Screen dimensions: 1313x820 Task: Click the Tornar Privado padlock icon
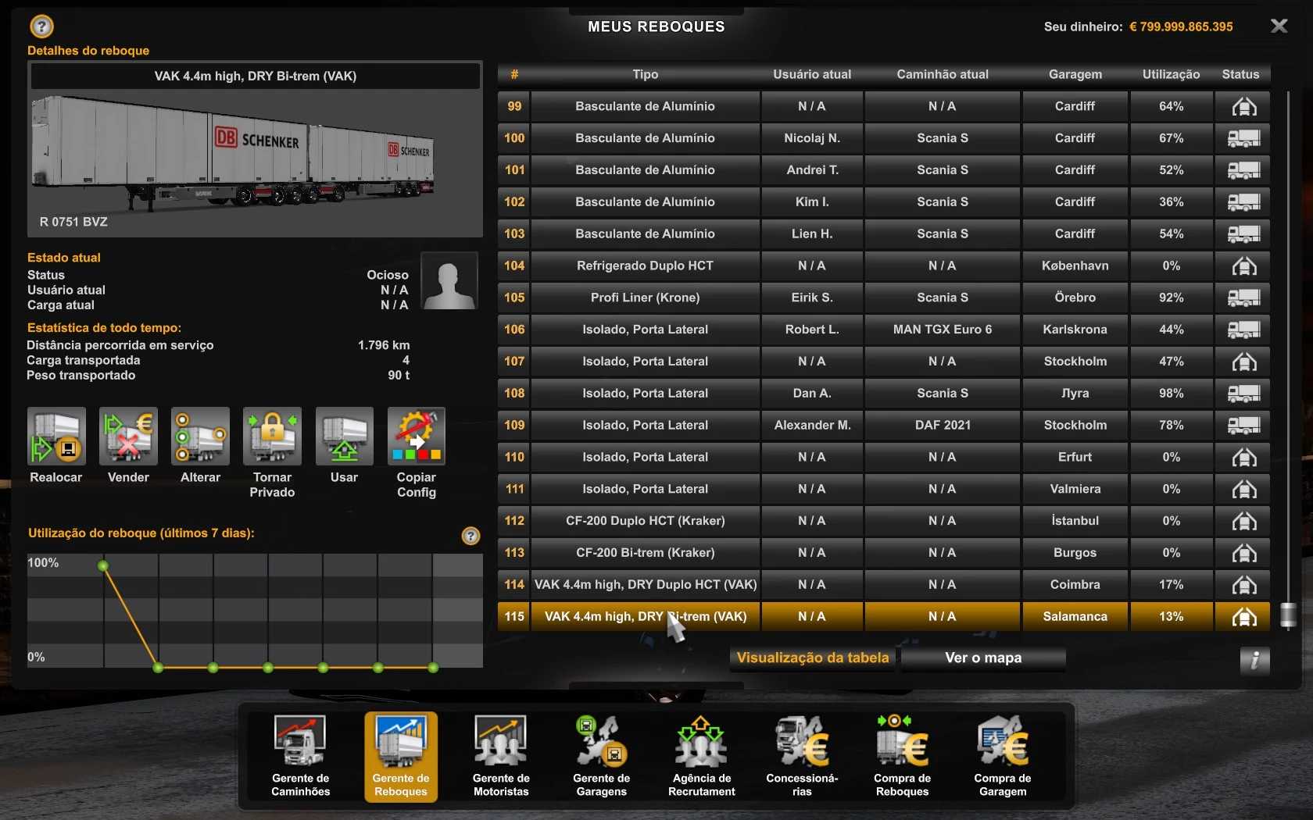click(272, 437)
